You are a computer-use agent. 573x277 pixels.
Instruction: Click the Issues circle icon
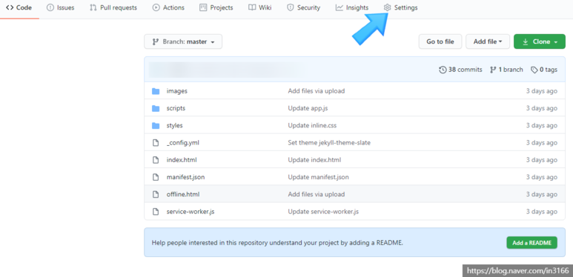pos(50,7)
